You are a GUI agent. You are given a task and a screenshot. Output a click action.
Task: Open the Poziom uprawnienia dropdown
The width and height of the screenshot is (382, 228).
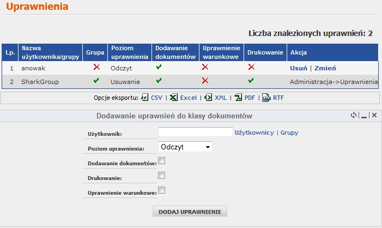pyautogui.click(x=185, y=147)
